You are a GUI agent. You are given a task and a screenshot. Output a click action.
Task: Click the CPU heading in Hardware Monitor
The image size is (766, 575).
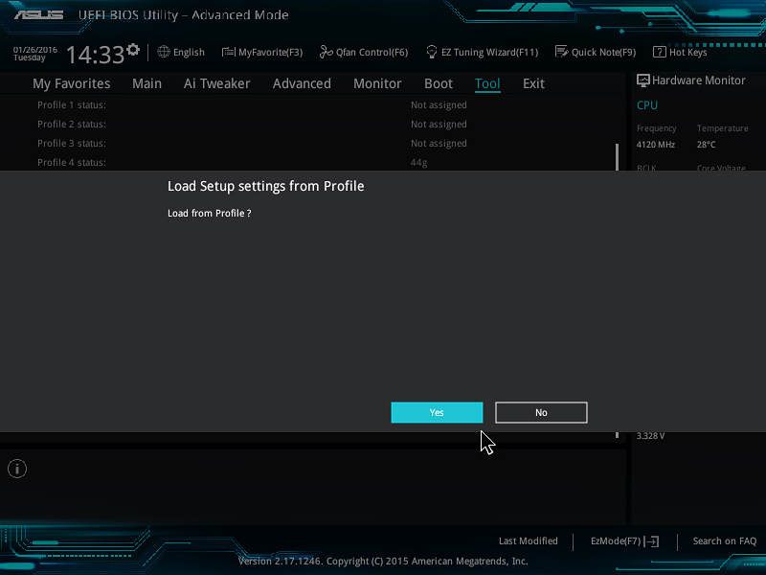click(x=647, y=105)
